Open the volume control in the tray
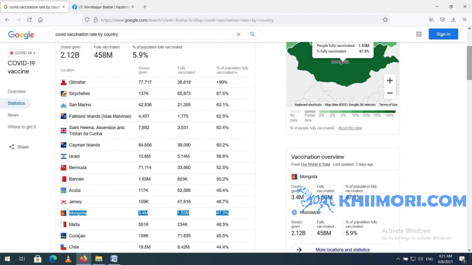 421,259
